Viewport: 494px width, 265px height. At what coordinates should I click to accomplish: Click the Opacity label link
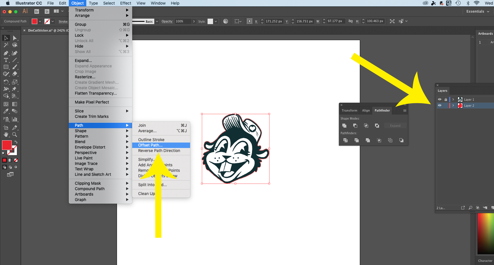coord(167,22)
